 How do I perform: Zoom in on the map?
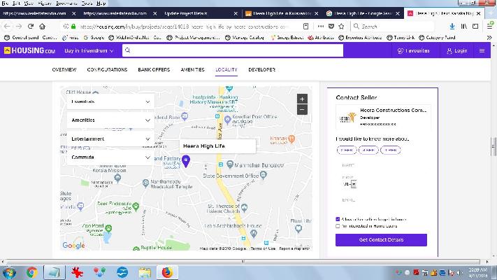[x=302, y=99]
